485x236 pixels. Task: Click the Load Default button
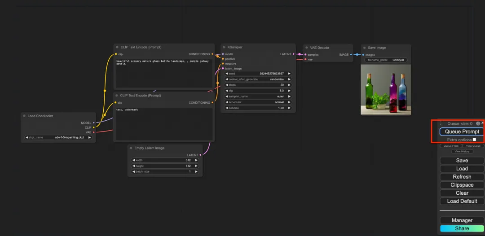tap(462, 201)
